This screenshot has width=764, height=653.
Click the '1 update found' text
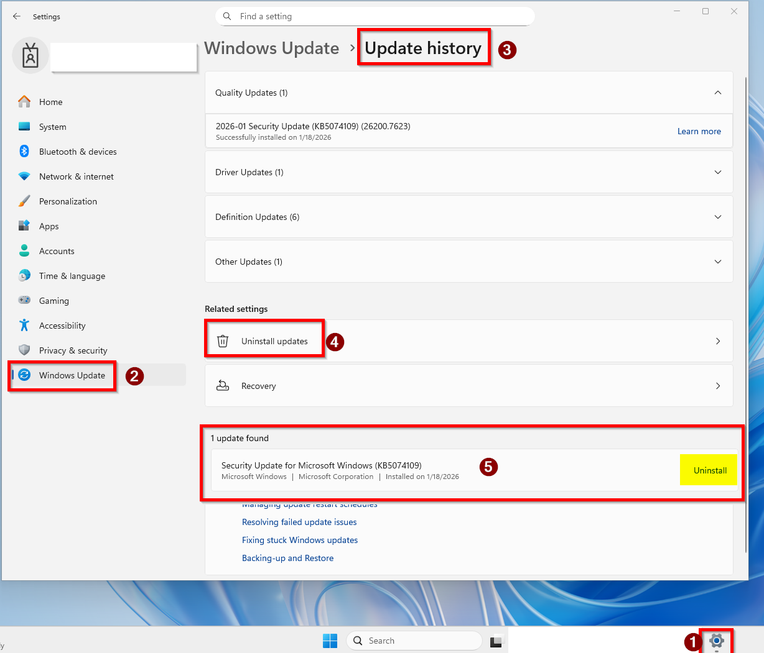(240, 438)
